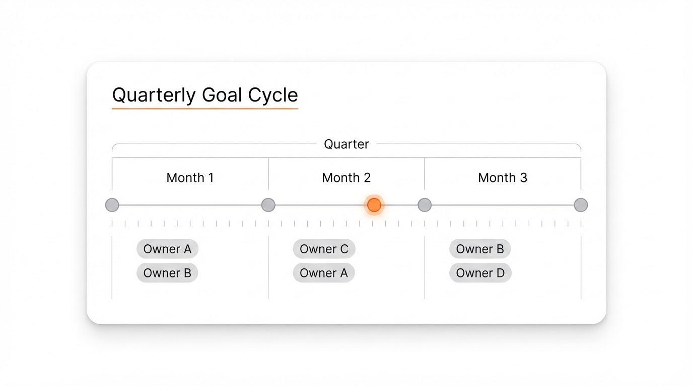Select the Month 3 column header

tap(502, 177)
